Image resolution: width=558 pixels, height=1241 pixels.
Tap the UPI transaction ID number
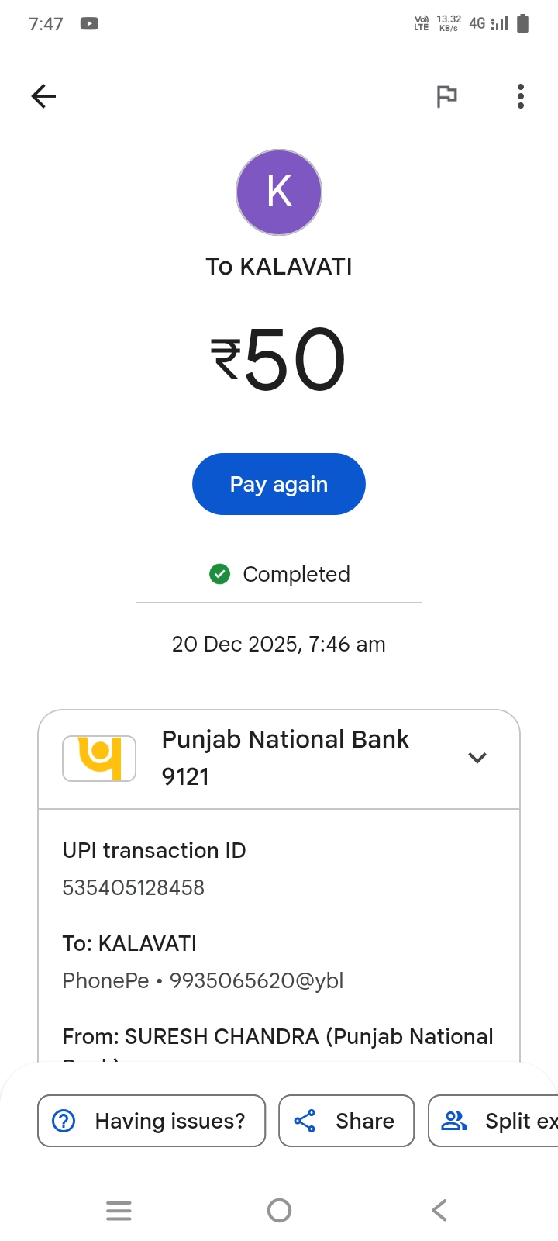pos(133,887)
